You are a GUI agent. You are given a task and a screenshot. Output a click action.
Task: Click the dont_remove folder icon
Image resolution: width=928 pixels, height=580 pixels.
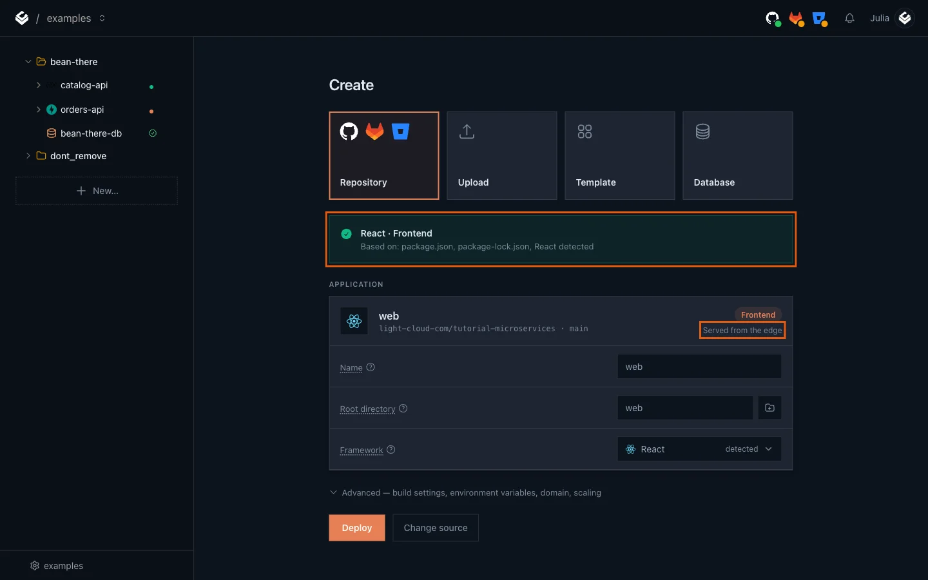click(41, 156)
